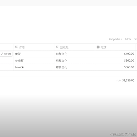
Task: Select the price cell $660.00
Action: [x=115, y=67]
